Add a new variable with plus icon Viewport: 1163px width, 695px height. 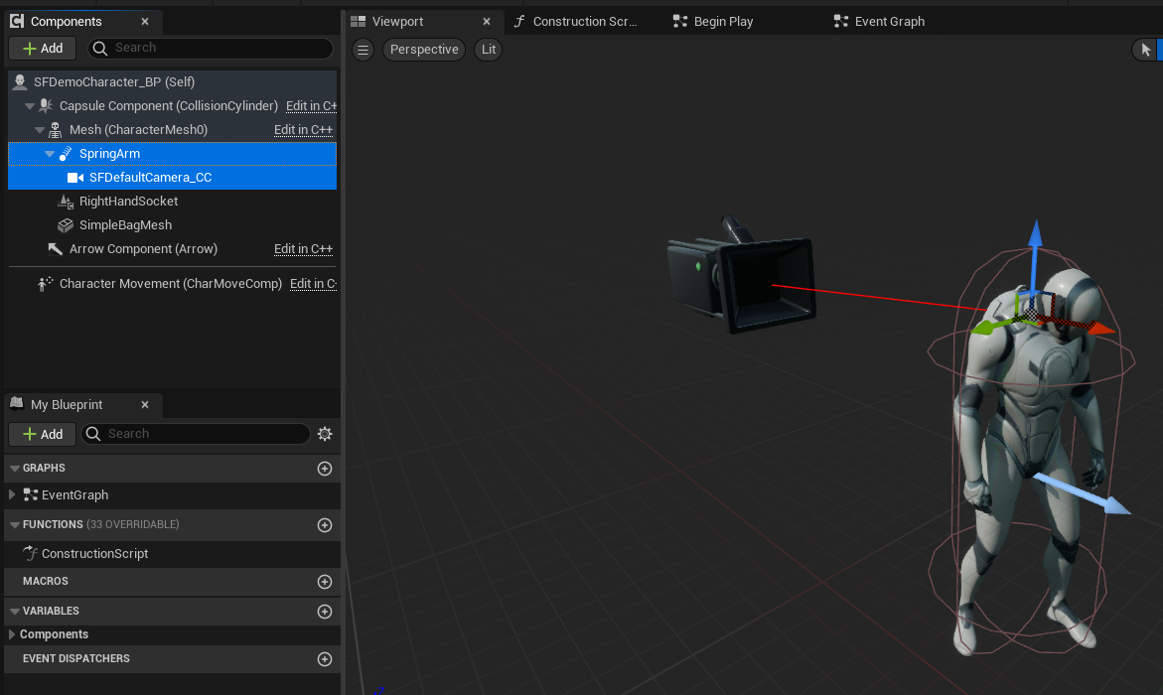tap(324, 612)
